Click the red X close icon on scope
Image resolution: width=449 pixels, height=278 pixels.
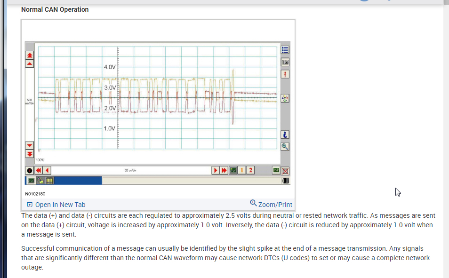pyautogui.click(x=285, y=171)
